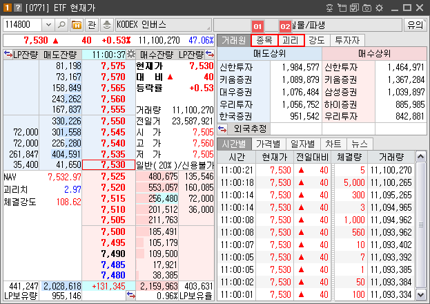Toggle the right LP잔량 column arrows

(x=210, y=54)
